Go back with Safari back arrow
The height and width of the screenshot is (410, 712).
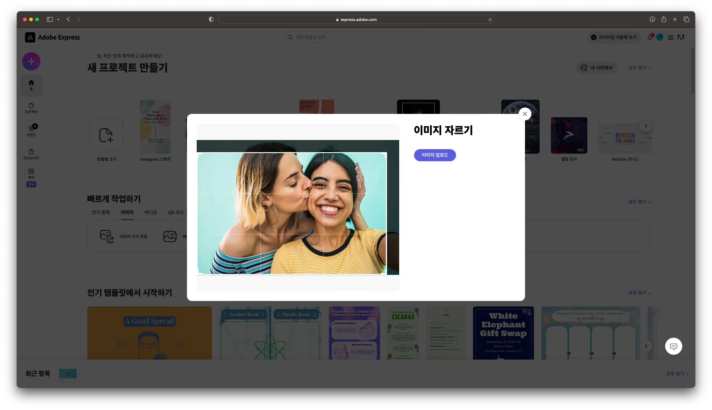tap(68, 19)
